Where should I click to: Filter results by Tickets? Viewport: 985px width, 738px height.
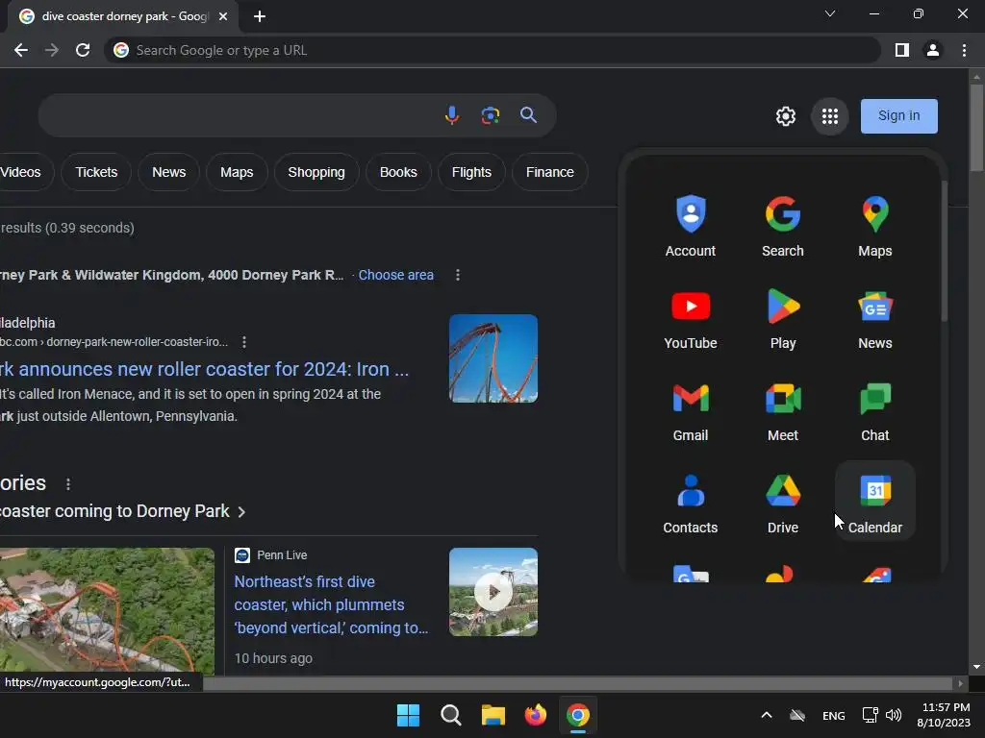pos(96,172)
